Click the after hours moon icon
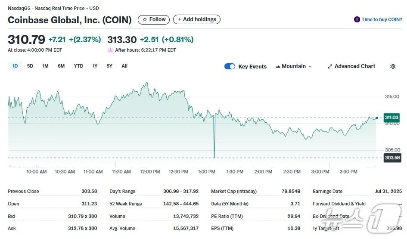Screen dimensions: 407x239 coord(111,50)
